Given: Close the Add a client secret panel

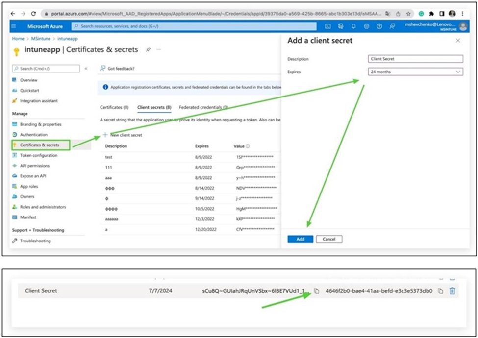Looking at the screenshot, I should coord(458,41).
